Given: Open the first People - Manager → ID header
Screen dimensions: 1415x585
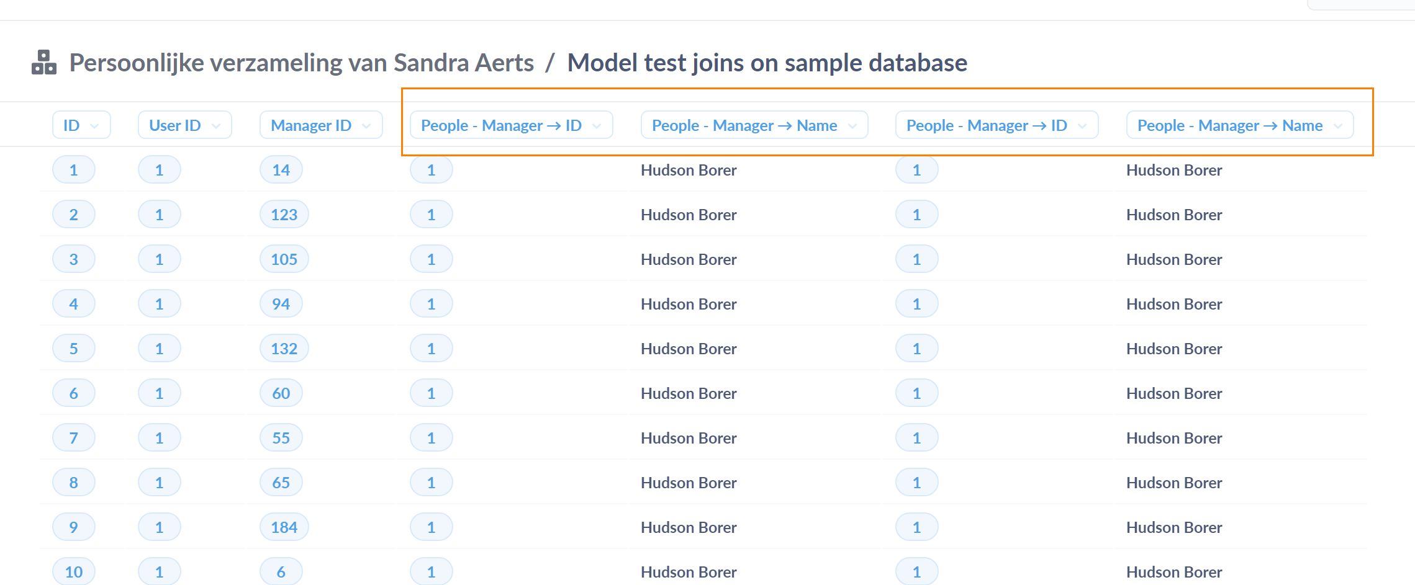Looking at the screenshot, I should [x=511, y=125].
